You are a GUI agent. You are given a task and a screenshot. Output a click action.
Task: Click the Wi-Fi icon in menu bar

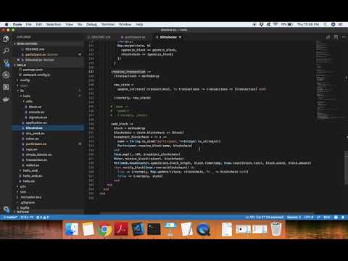point(275,25)
